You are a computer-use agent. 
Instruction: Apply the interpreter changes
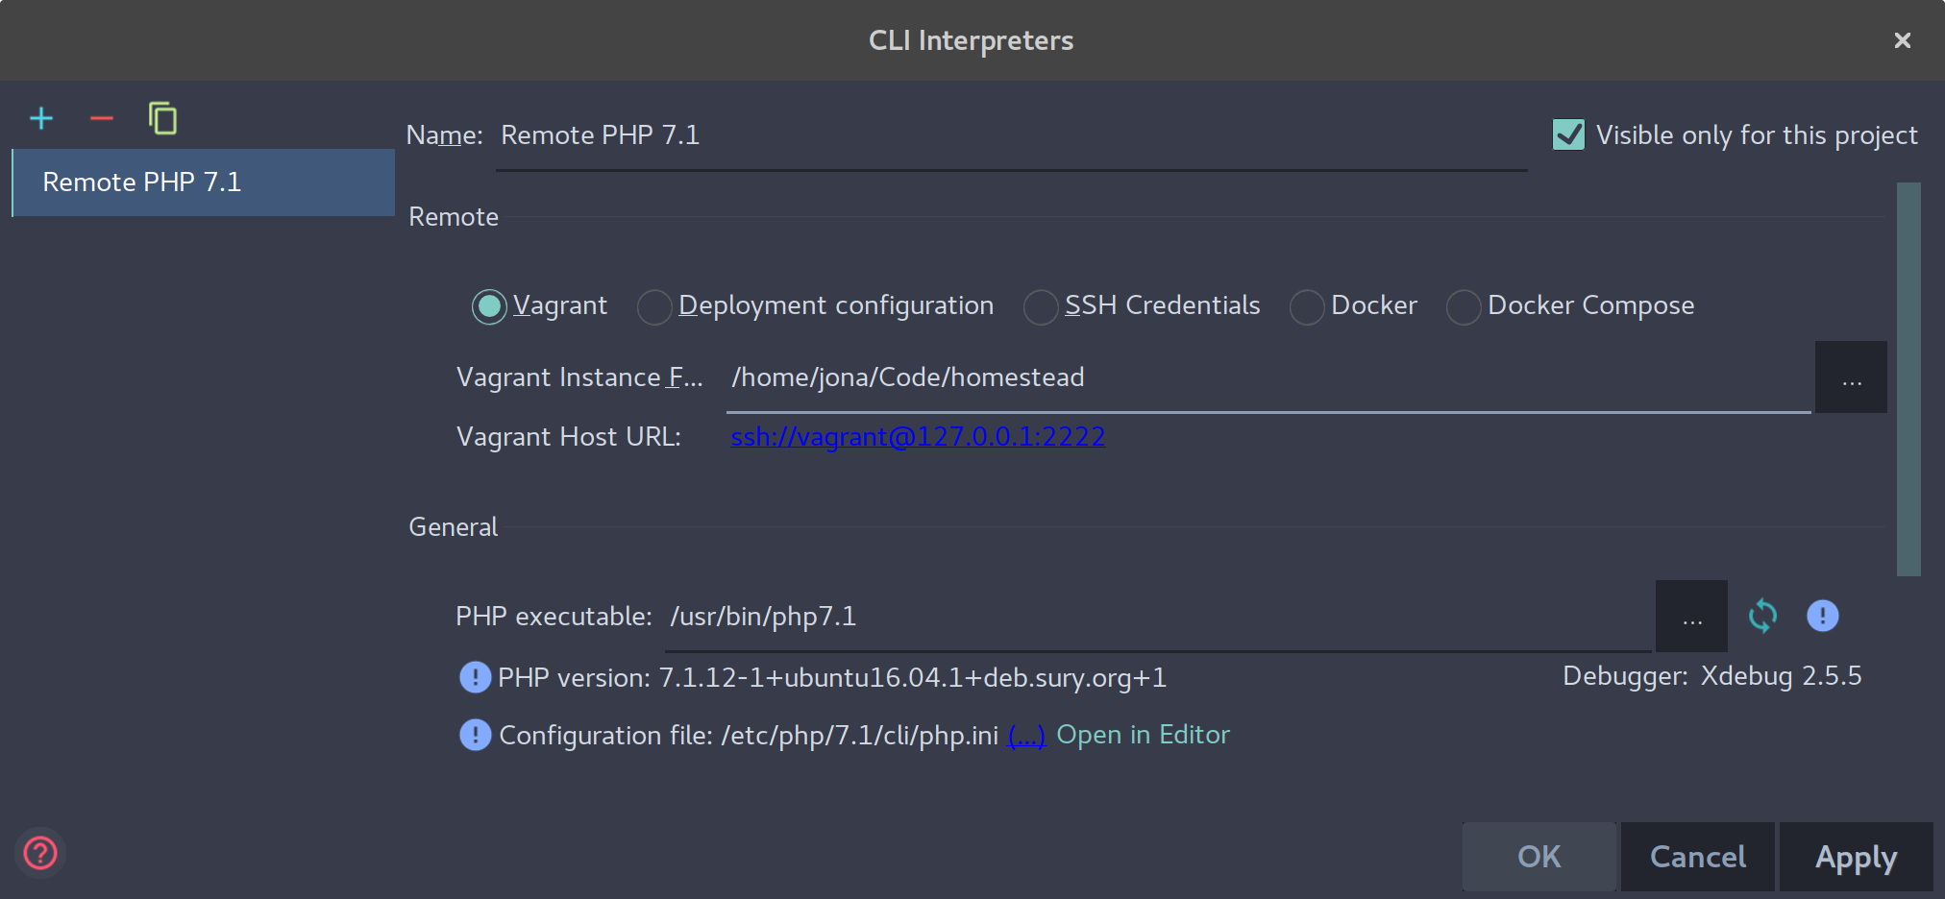coord(1856,856)
